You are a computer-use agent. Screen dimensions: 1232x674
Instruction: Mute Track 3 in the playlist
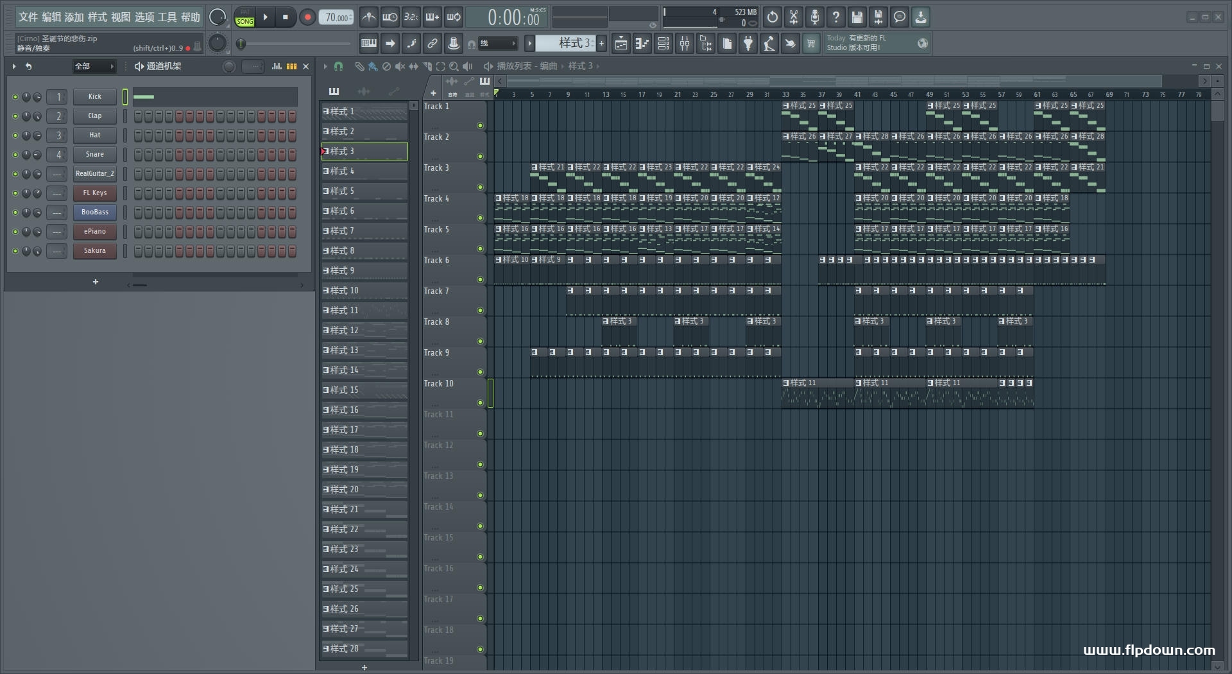click(480, 187)
